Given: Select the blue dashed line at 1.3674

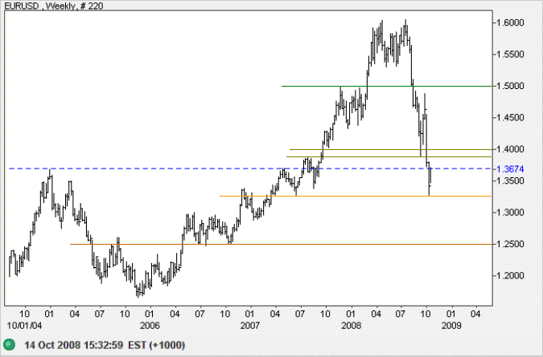Looking at the screenshot, I should pos(250,168).
